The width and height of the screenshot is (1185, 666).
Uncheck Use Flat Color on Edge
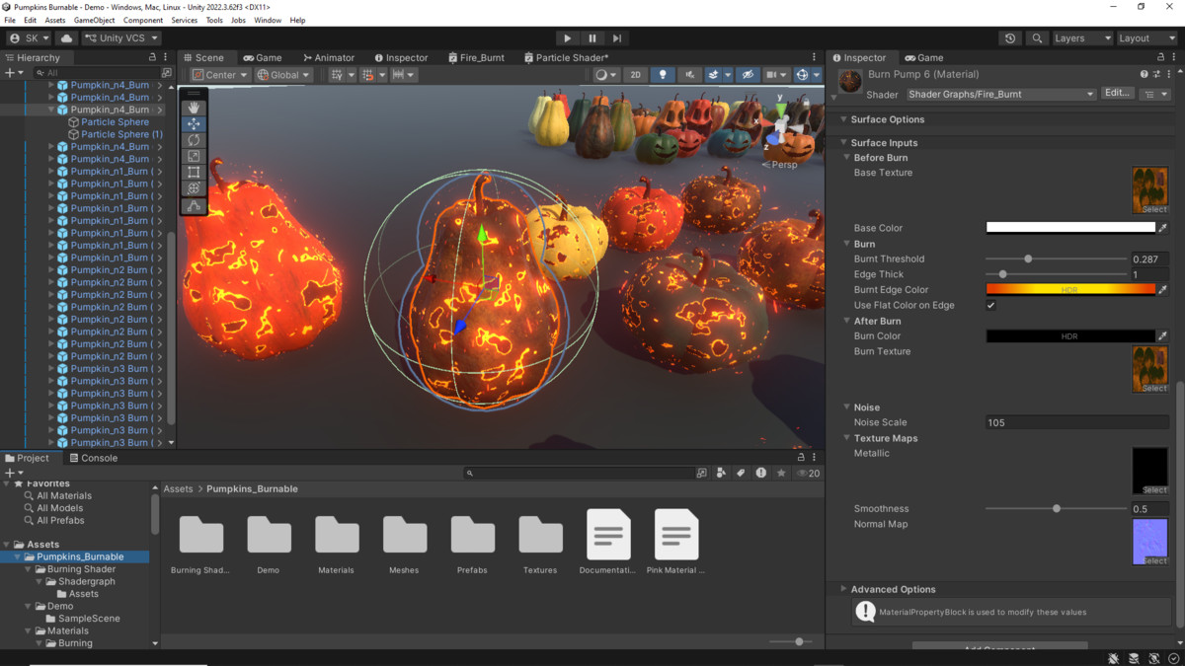coord(991,306)
